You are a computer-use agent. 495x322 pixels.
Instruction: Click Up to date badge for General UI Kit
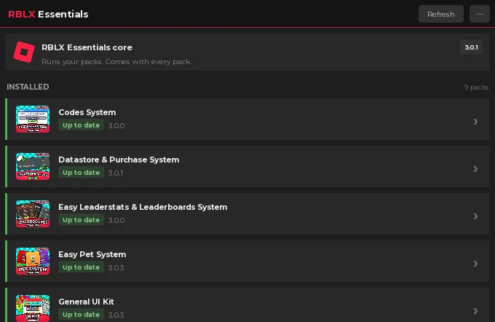[x=81, y=315]
